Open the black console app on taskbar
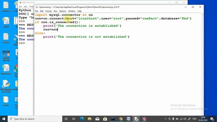217x122 pixels. pyautogui.click(x=113, y=119)
